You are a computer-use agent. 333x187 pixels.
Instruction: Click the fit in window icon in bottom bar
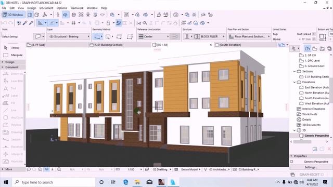coord(59,169)
